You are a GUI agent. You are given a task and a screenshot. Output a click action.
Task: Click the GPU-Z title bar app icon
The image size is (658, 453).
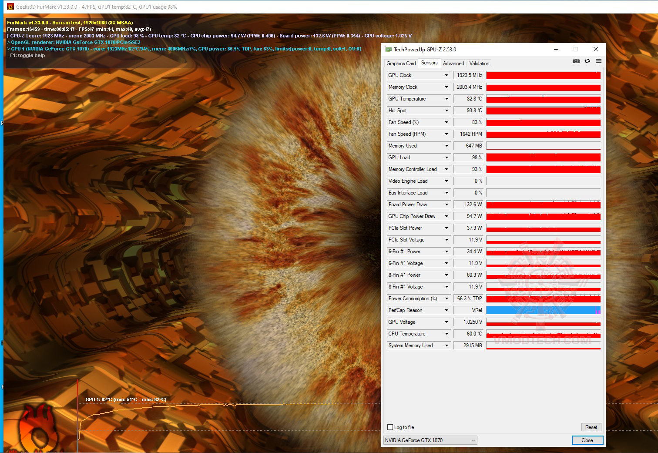tap(388, 50)
